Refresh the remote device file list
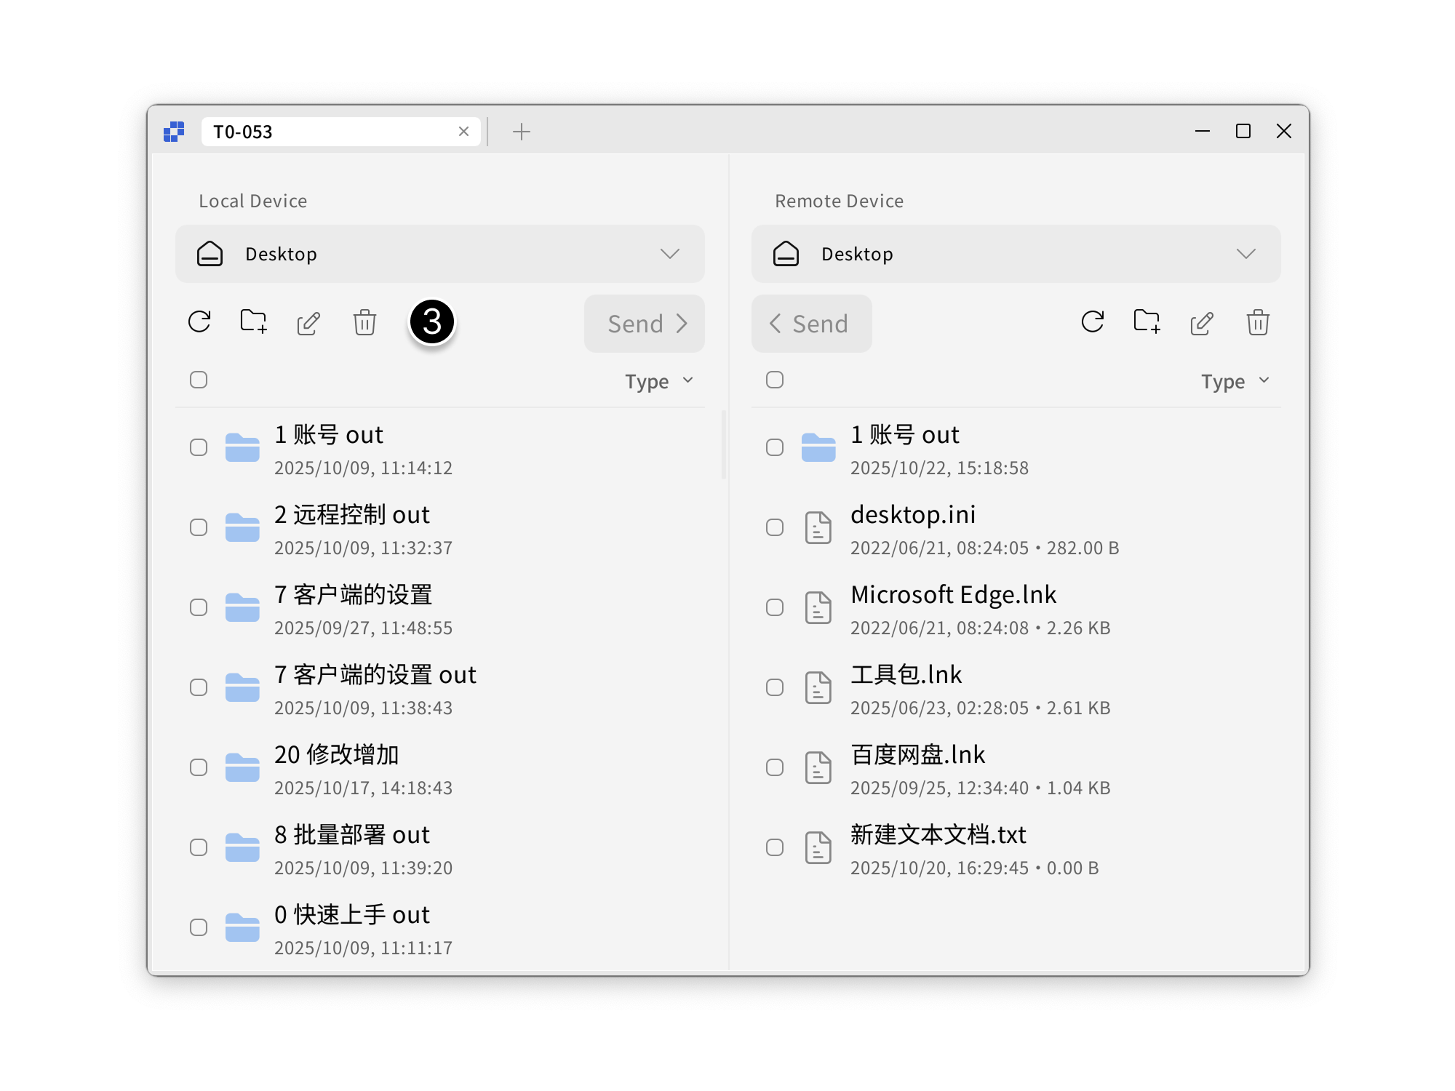This screenshot has width=1455, height=1091. [x=1093, y=322]
